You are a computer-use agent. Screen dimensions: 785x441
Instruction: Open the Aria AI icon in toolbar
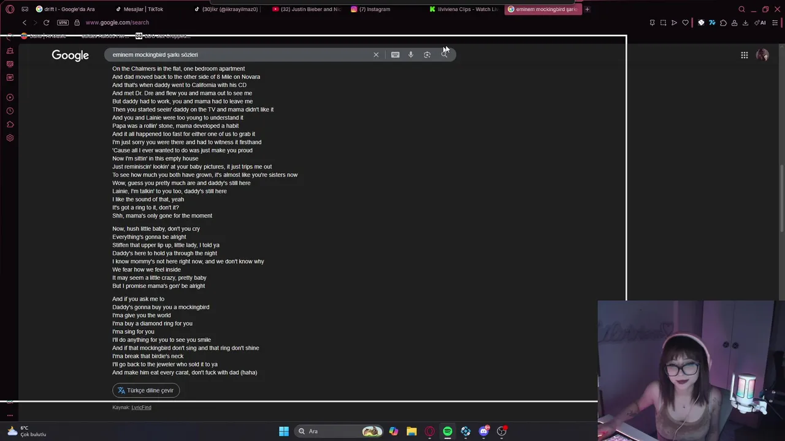coord(760,23)
